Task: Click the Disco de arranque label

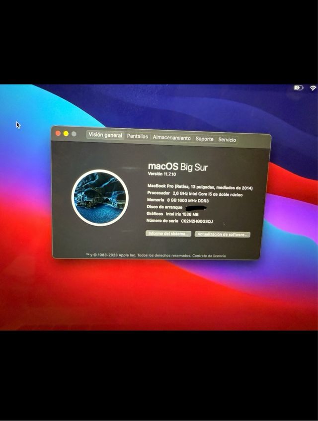Action: [164, 207]
